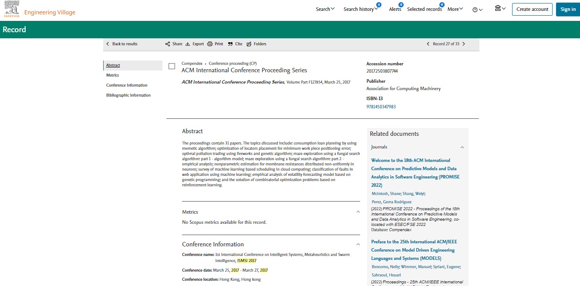Open Selected records
The width and height of the screenshot is (580, 286).
point(425,9)
